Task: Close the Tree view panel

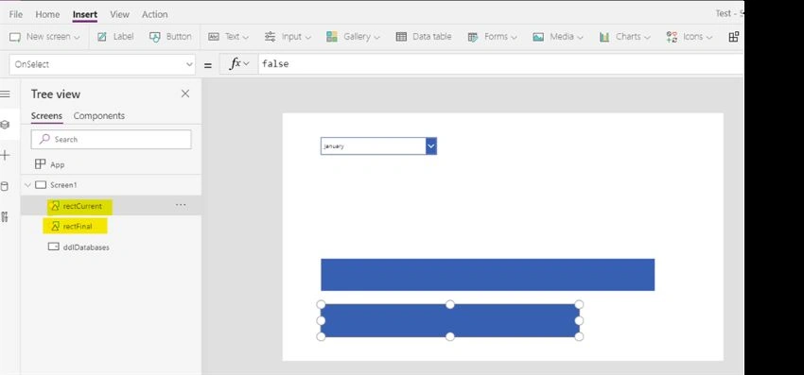Action: [x=185, y=94]
